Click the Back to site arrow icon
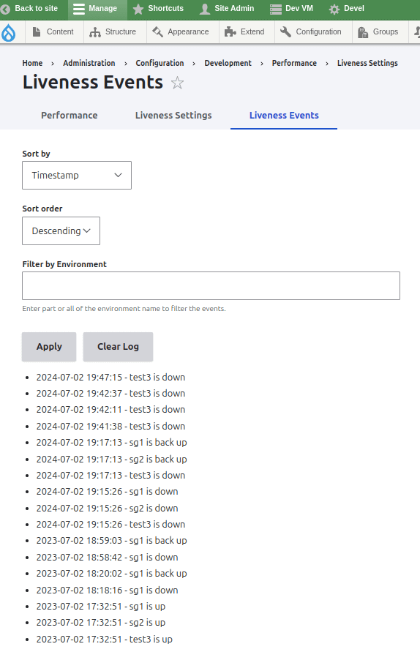 (5, 9)
